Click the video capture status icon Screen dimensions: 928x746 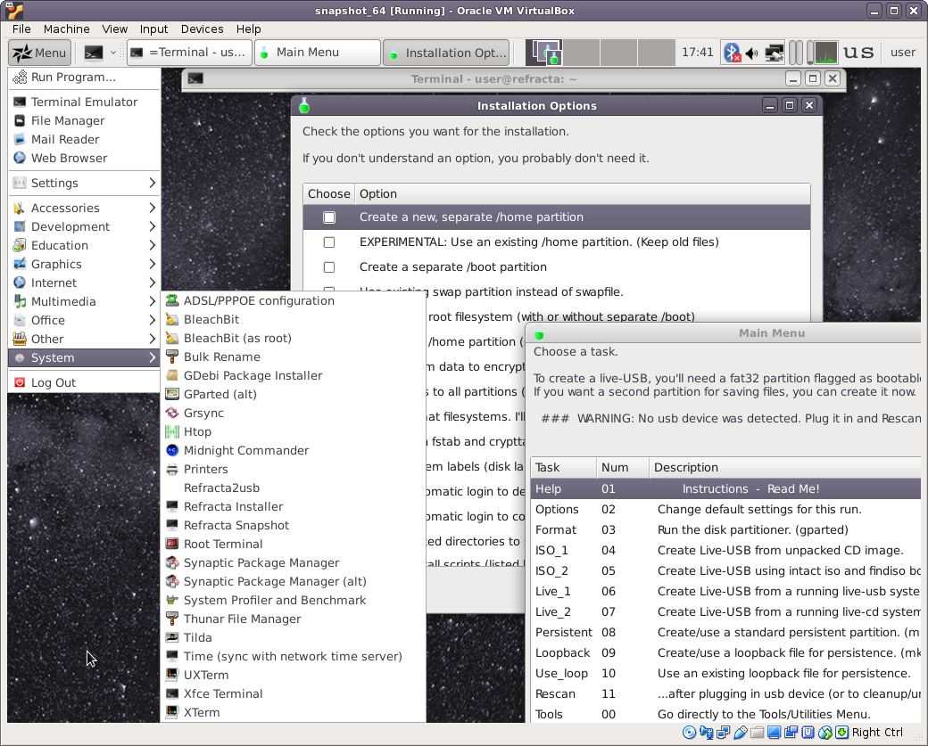pyautogui.click(x=791, y=733)
